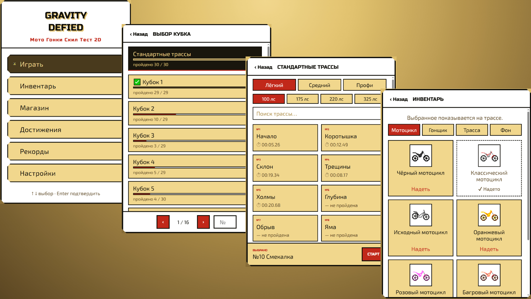Open the Трасса inventory tab
The image size is (531, 299).
point(472,130)
